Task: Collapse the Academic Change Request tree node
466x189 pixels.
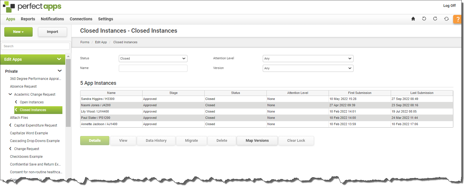Action: 10,94
